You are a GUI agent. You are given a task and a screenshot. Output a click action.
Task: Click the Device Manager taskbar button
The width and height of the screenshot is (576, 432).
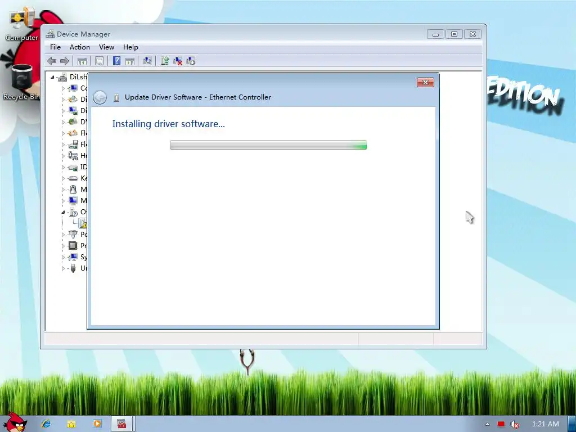122,424
